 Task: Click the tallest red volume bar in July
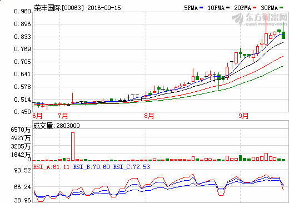[73, 146]
